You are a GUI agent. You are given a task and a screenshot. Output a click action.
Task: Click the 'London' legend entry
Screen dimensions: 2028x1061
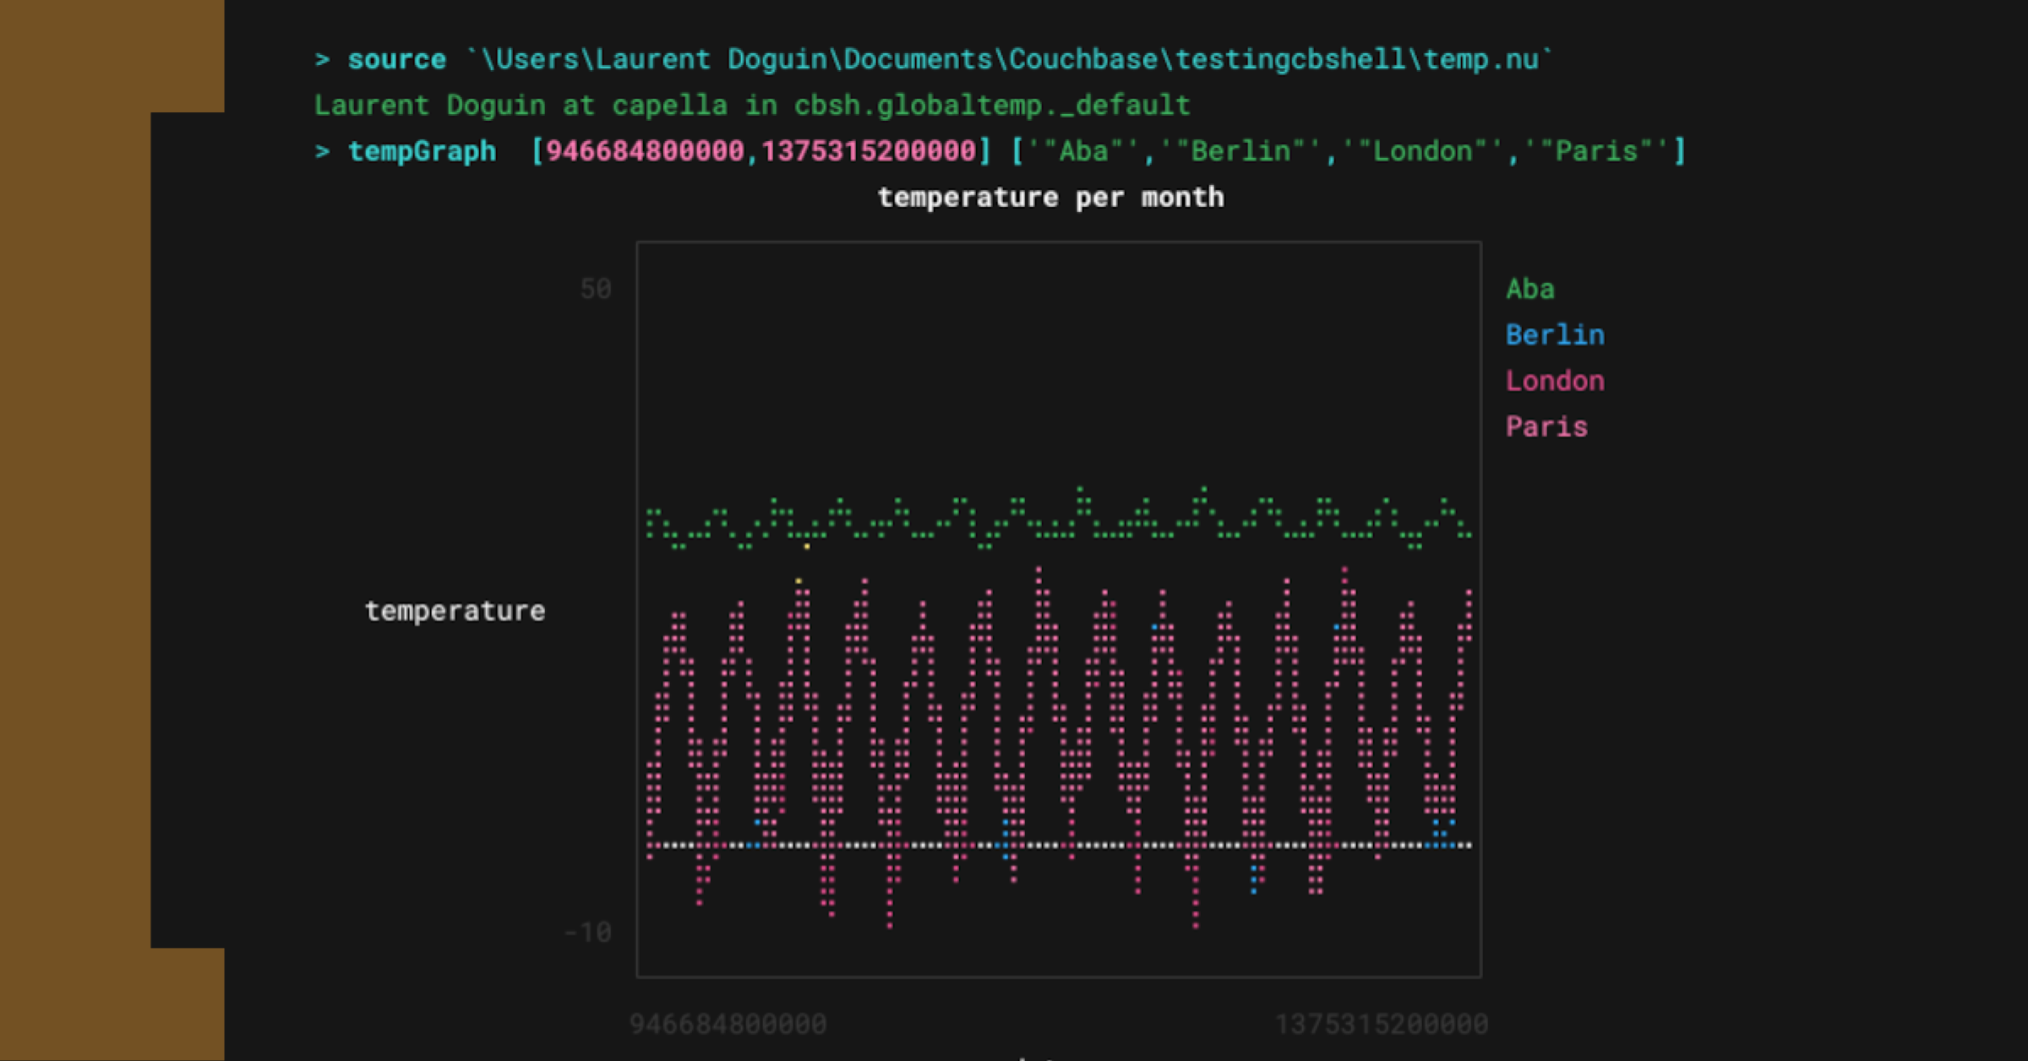point(1555,381)
